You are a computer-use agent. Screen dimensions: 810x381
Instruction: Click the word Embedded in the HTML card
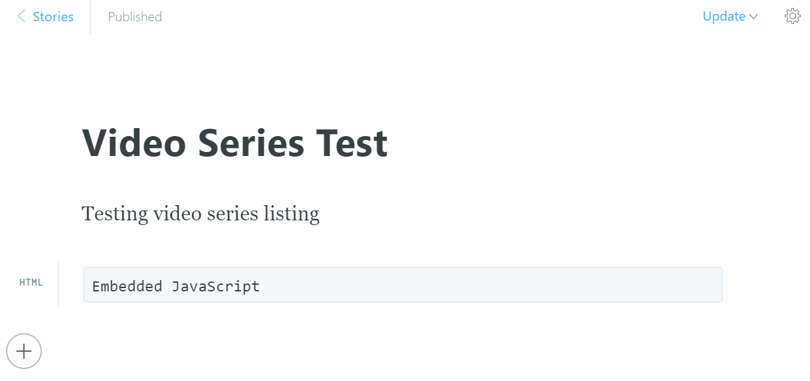click(x=127, y=286)
